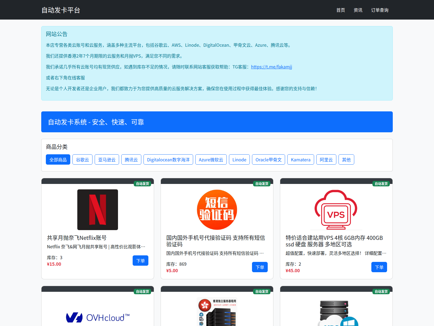Click the 商品分类 heading

(x=56, y=147)
